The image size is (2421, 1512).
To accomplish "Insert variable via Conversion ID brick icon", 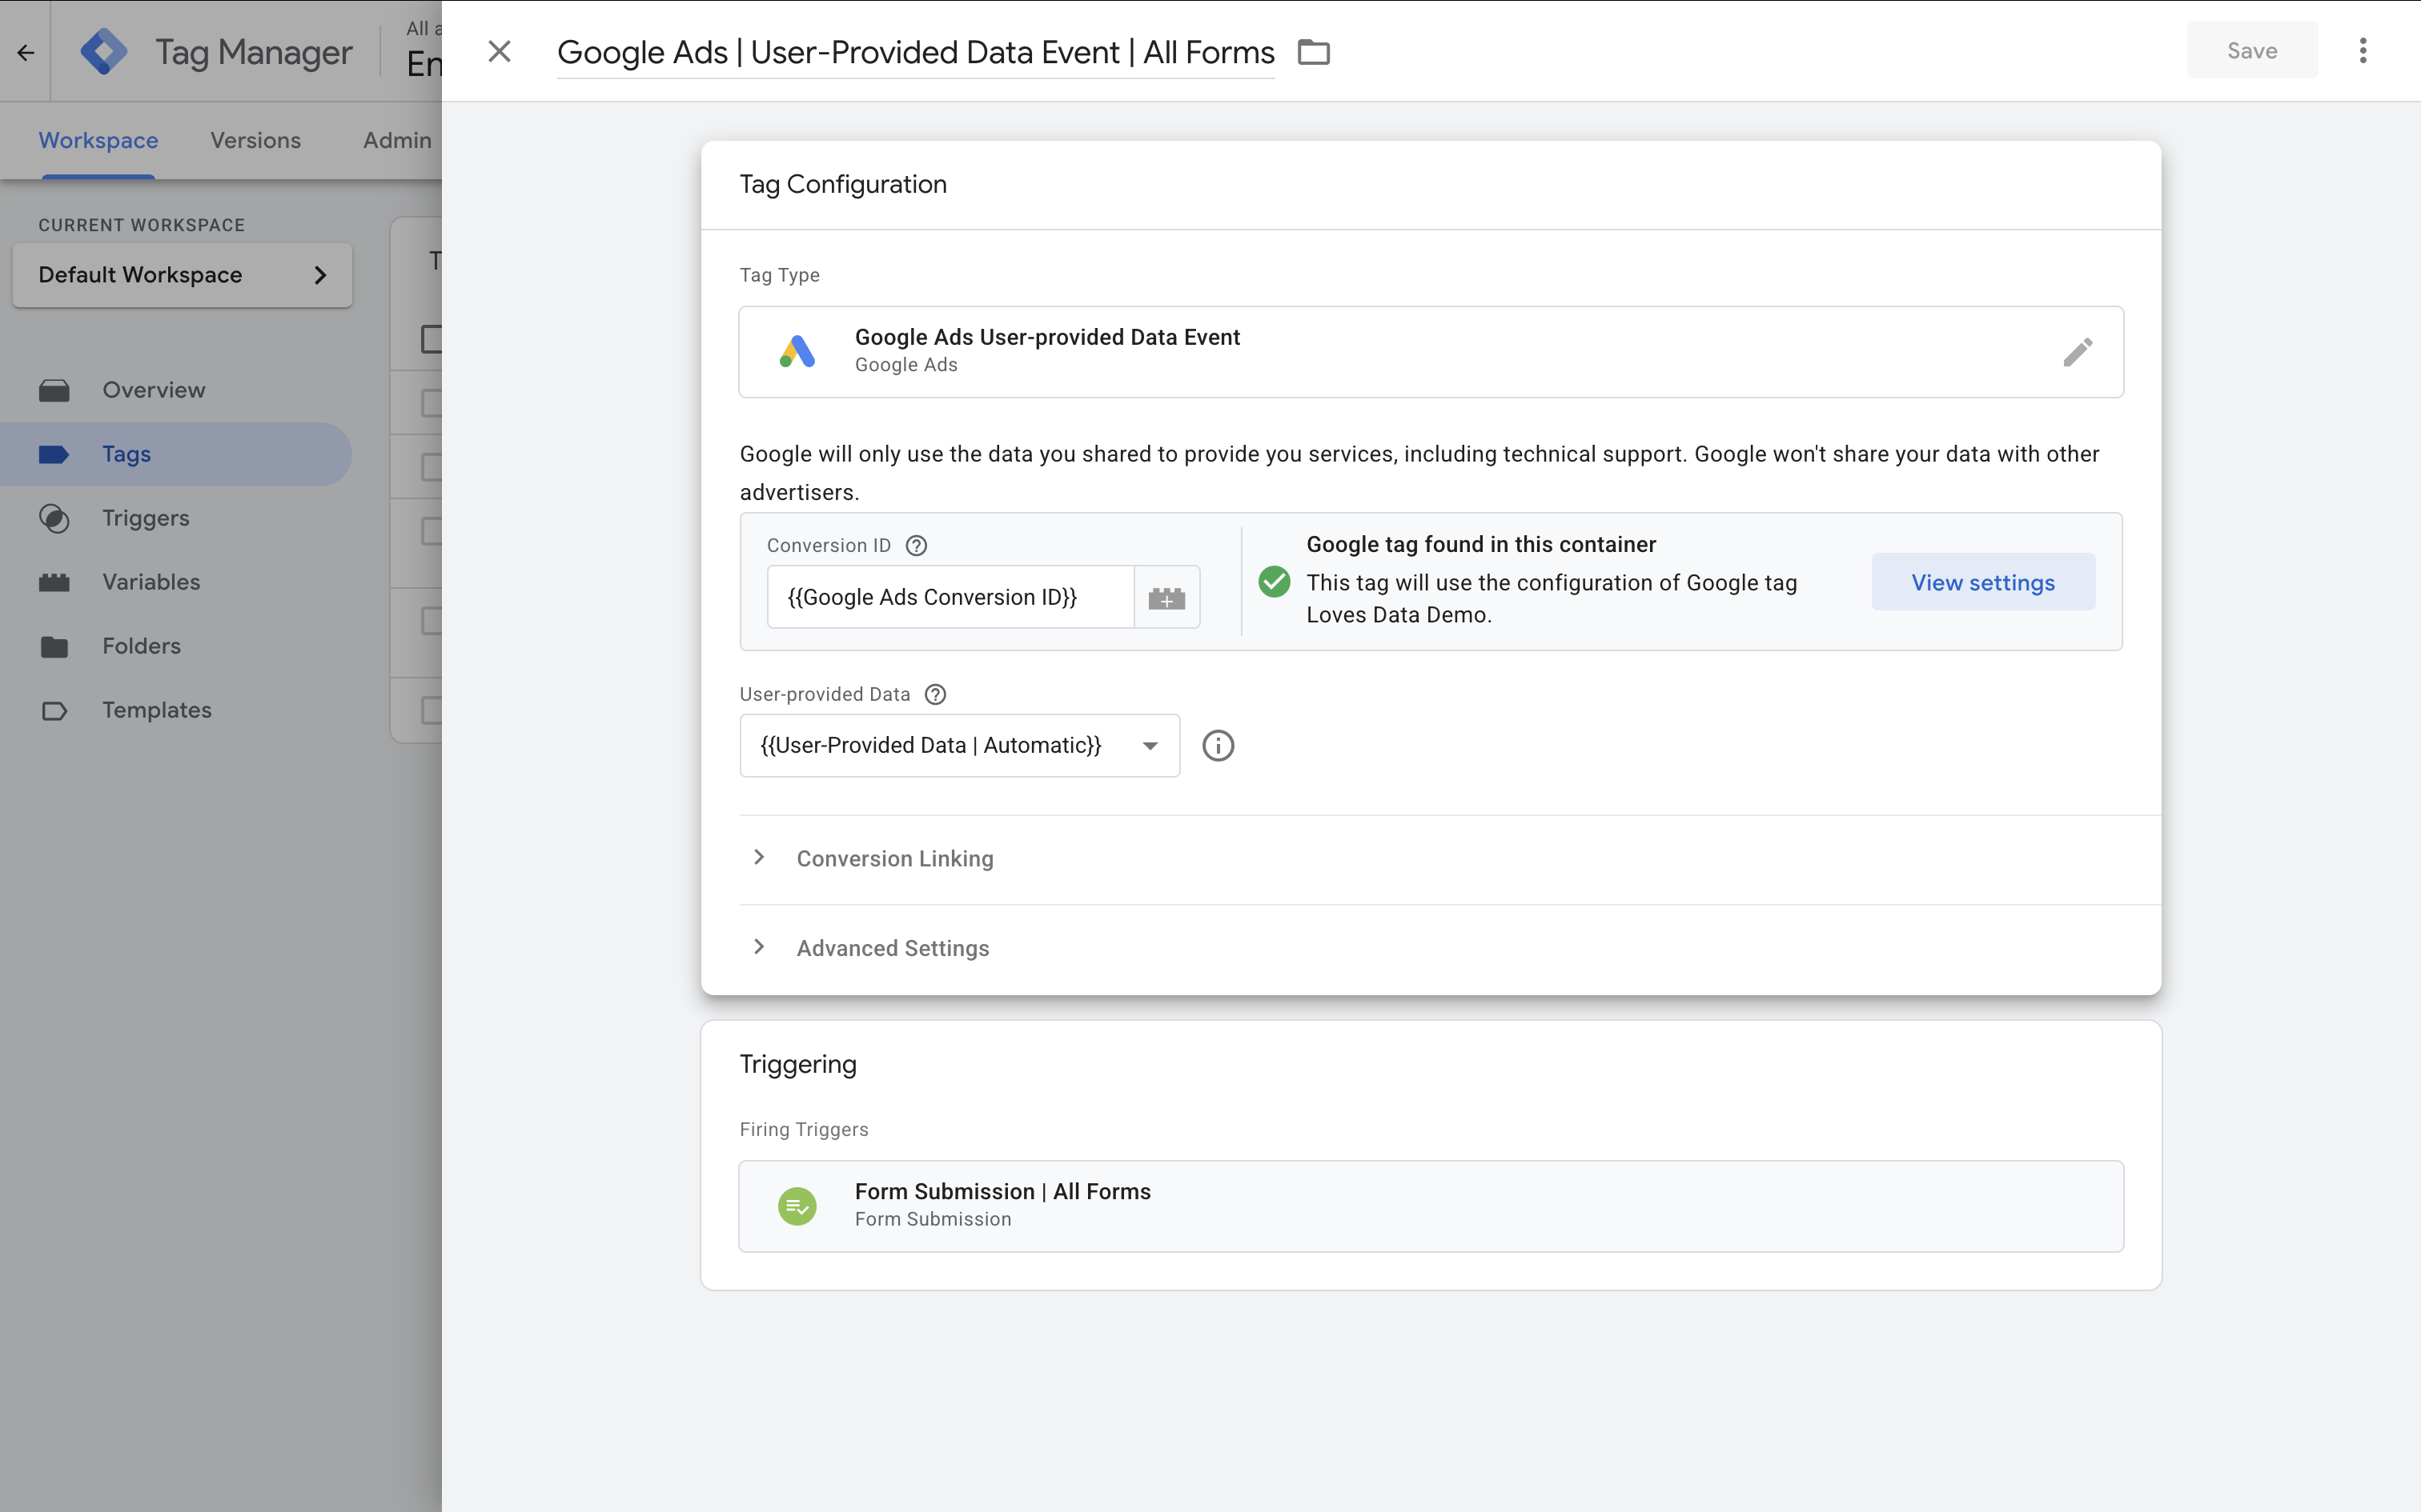I will pos(1166,597).
